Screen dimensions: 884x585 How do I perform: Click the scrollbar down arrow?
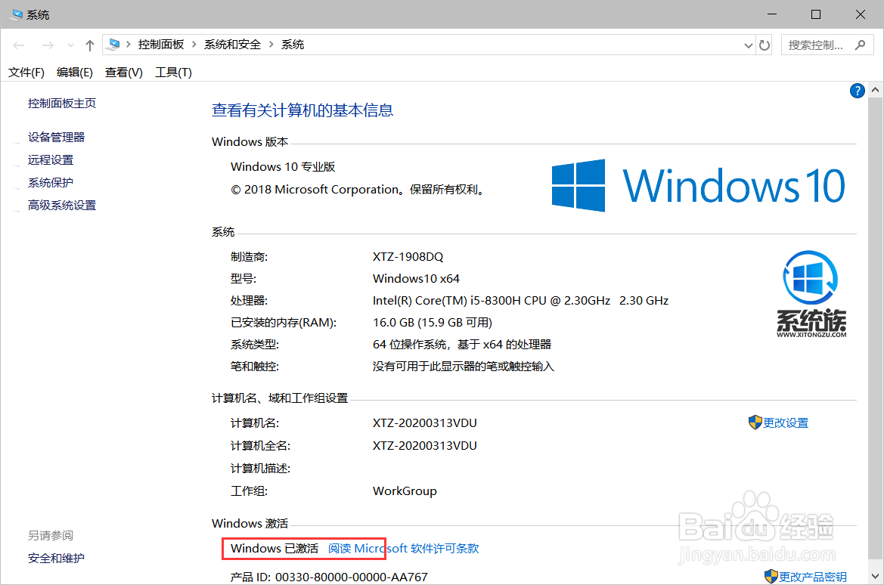(875, 576)
